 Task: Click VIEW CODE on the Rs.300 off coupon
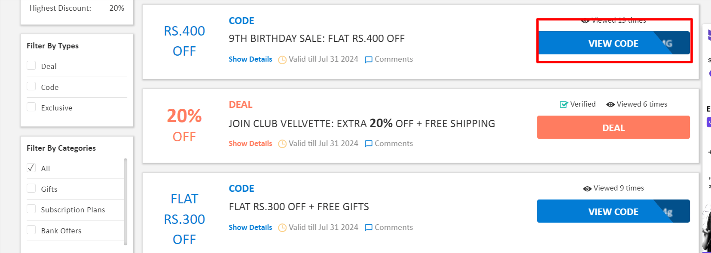click(x=613, y=211)
